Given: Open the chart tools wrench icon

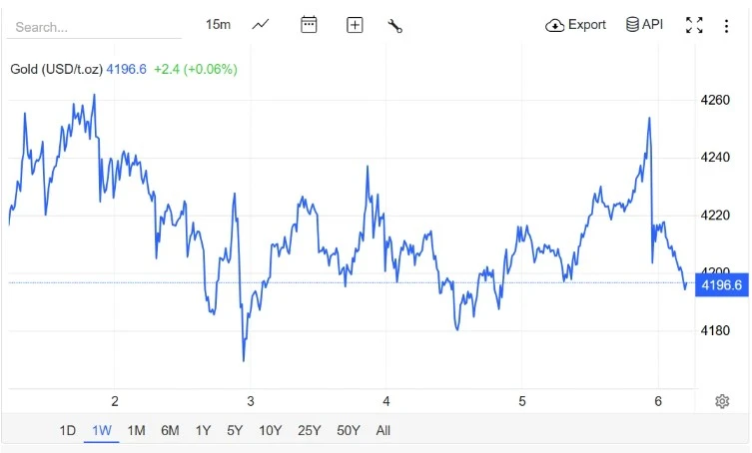Looking at the screenshot, I should (394, 26).
